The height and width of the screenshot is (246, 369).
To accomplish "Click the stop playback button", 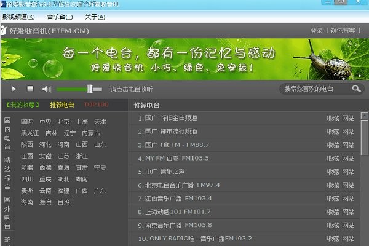I will pyautogui.click(x=30, y=89).
